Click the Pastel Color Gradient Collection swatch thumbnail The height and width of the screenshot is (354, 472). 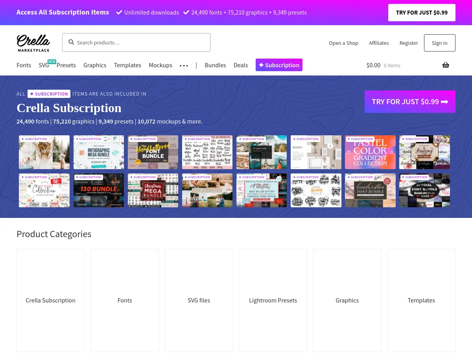[370, 152]
